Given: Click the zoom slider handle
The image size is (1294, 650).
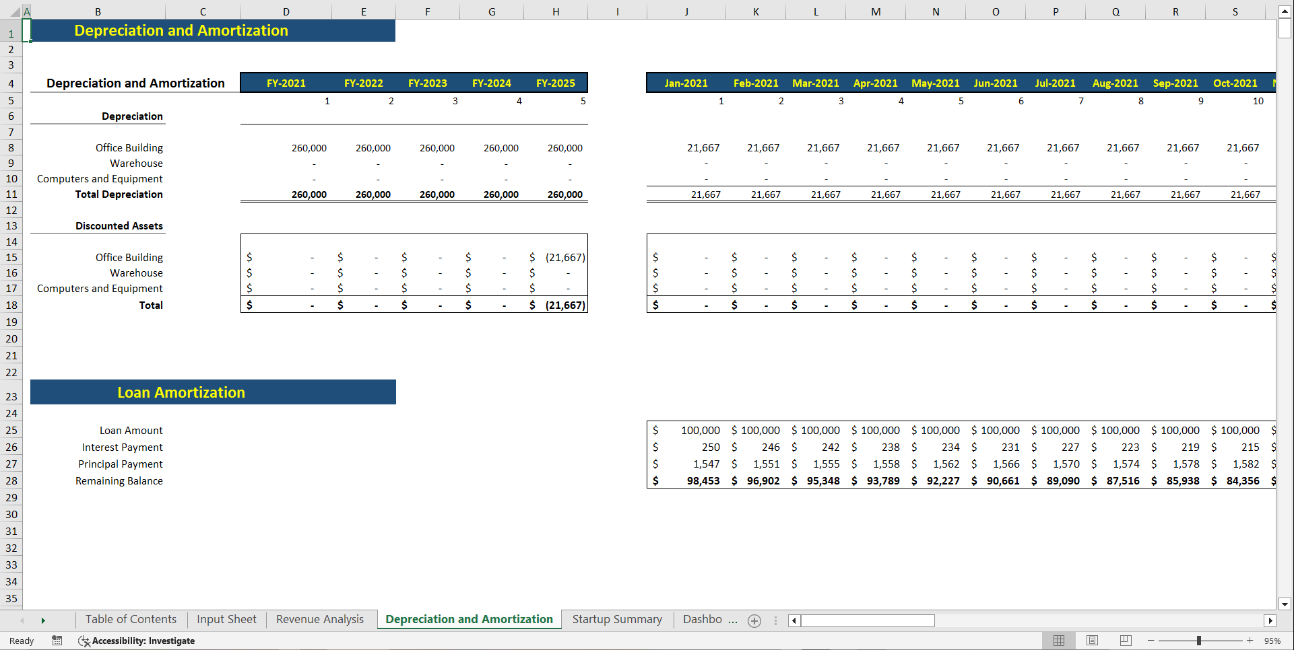Looking at the screenshot, I should tap(1200, 641).
